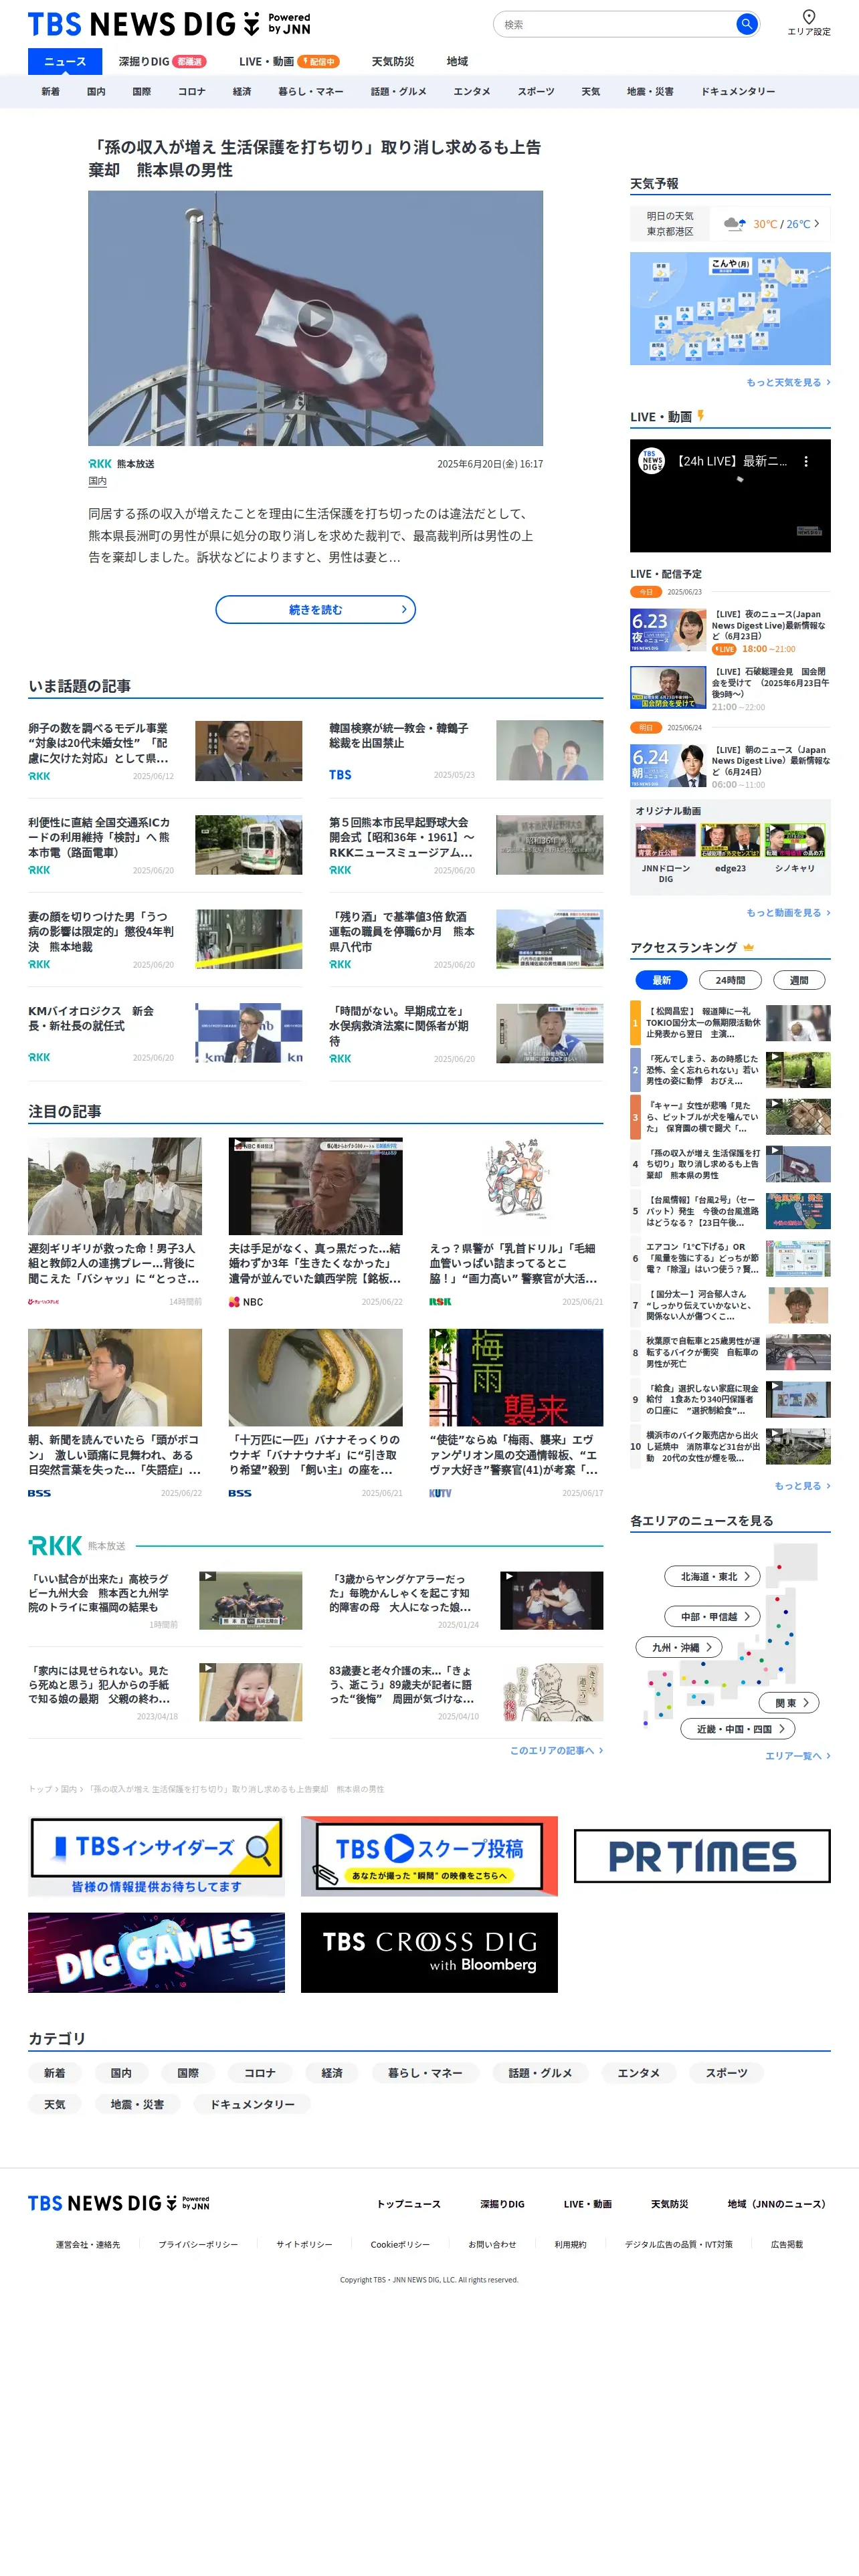Click もっと見る under the access ranking

[802, 1485]
